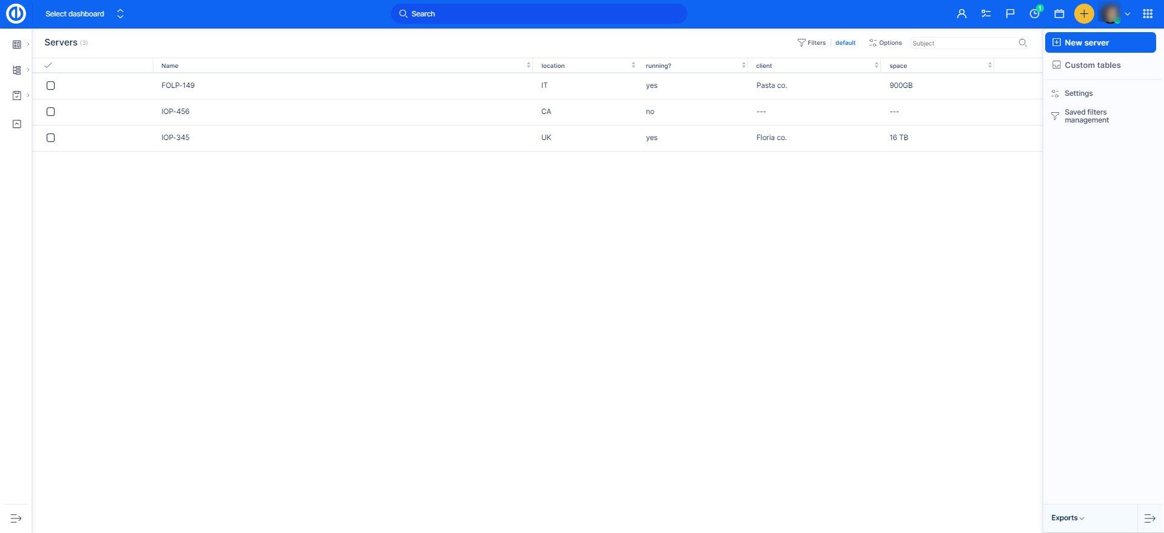
Task: Click the yellow plus quick-add button
Action: coord(1084,13)
